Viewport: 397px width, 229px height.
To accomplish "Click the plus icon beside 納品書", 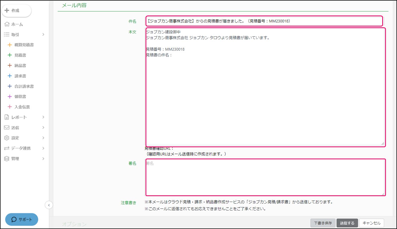I will (10, 65).
